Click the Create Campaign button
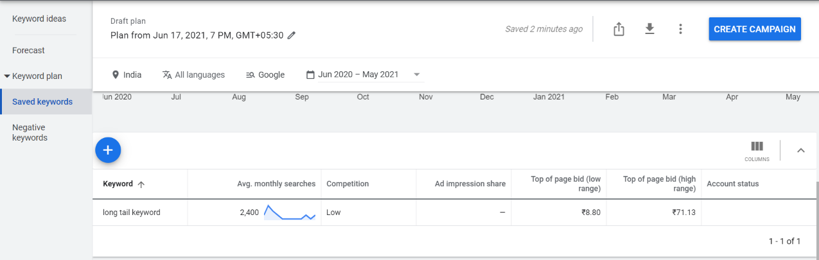Viewport: 819px width, 260px height. 755,29
